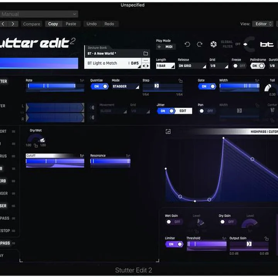
Task: Grab the handle icon on the RUS module row
Action: (14, 156)
